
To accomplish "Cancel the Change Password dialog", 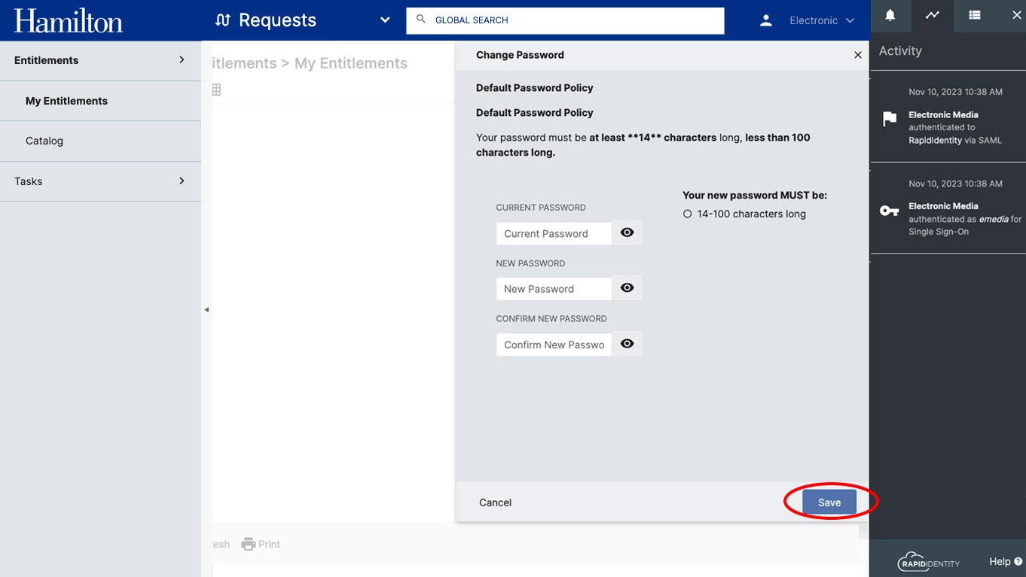I will pyautogui.click(x=496, y=503).
